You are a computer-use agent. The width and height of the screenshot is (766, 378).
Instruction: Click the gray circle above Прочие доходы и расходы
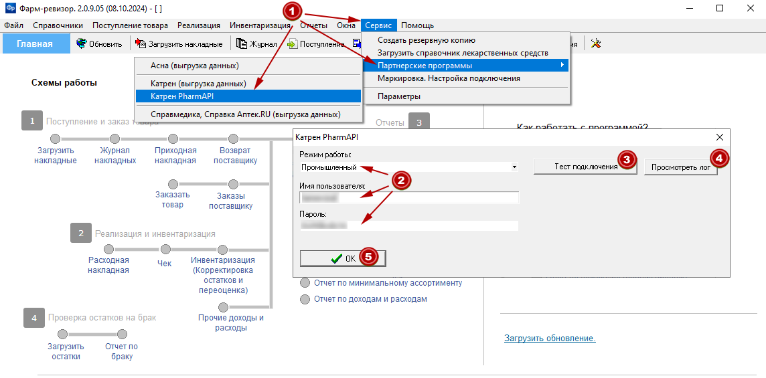(x=223, y=307)
